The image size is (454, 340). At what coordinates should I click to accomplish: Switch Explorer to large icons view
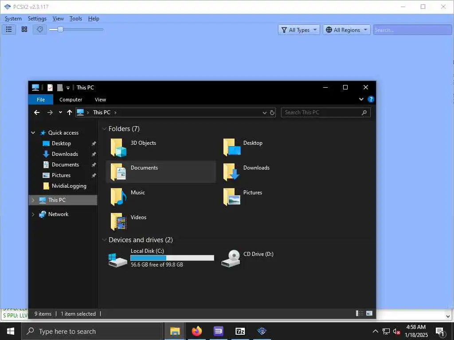(369, 313)
